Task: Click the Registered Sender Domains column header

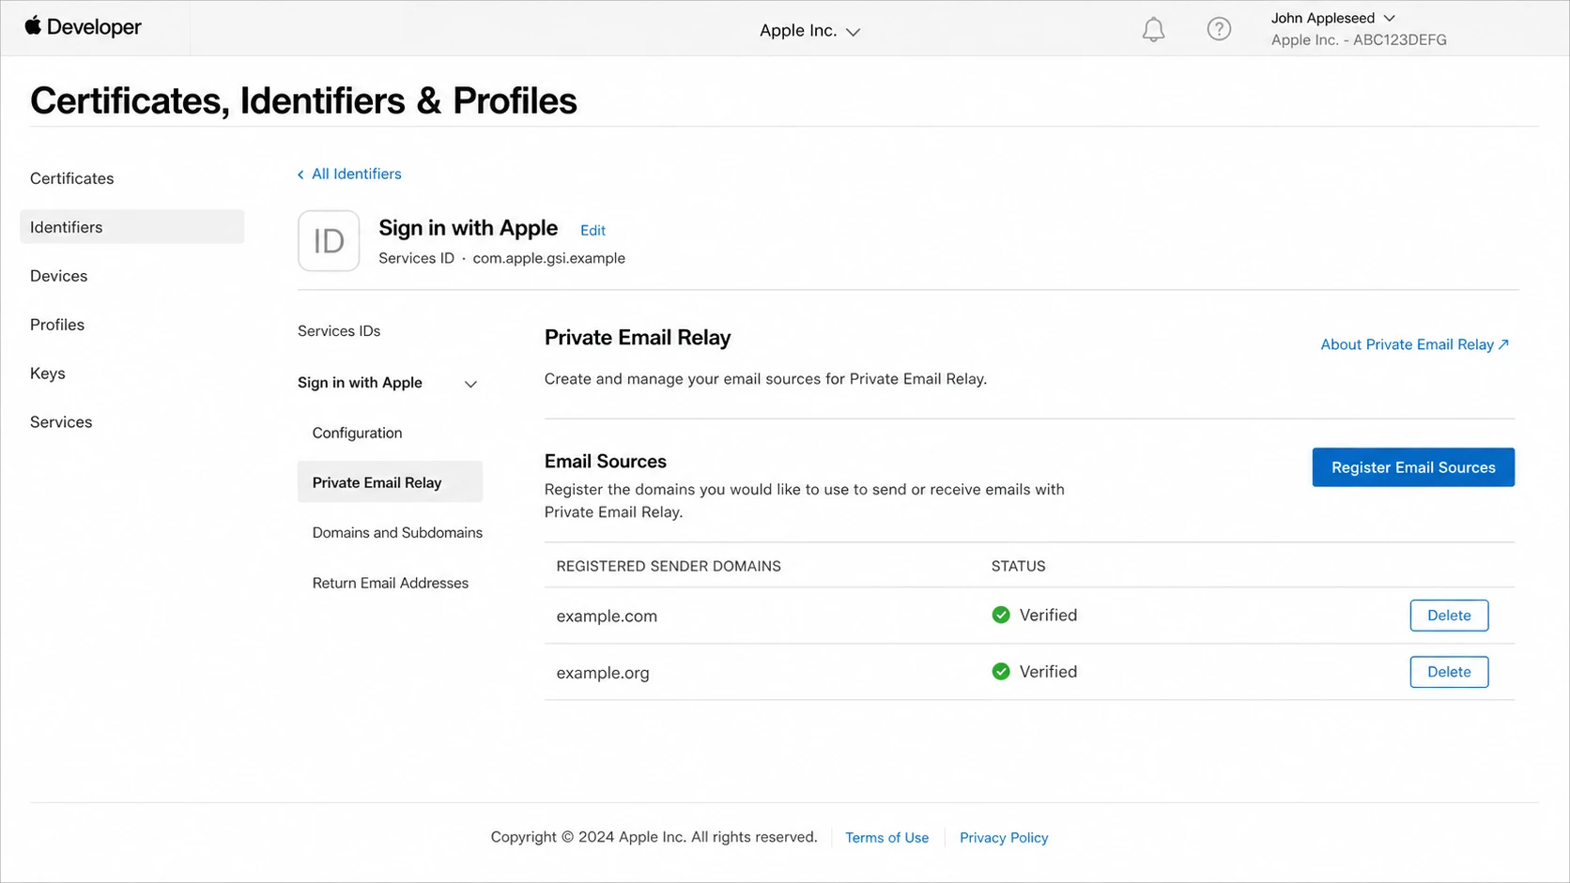Action: pyautogui.click(x=669, y=566)
